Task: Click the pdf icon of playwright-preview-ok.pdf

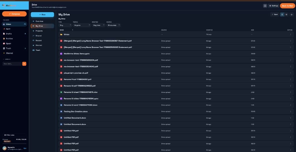Action: tap(61, 73)
